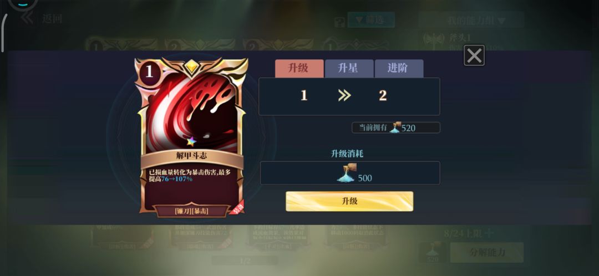Click the plus icon next to 8/24上限
The width and height of the screenshot is (599, 276).
[490, 233]
